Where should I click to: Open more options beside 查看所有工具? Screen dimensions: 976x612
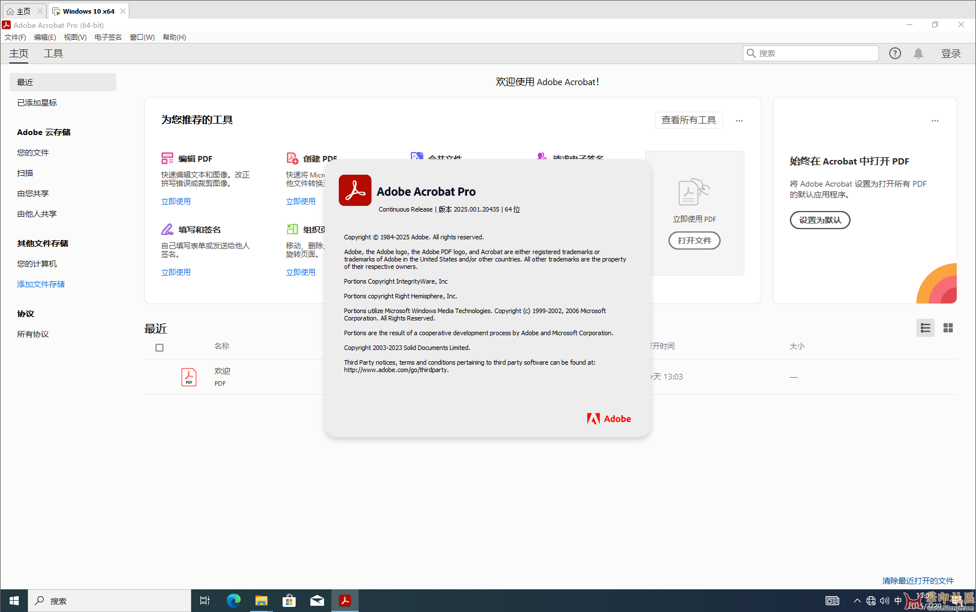click(x=739, y=120)
